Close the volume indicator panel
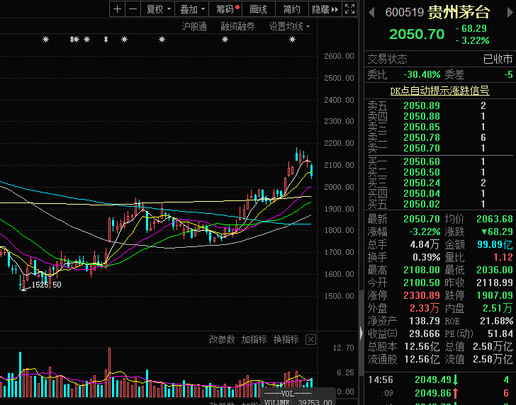516x405 pixels. pyautogui.click(x=310, y=339)
